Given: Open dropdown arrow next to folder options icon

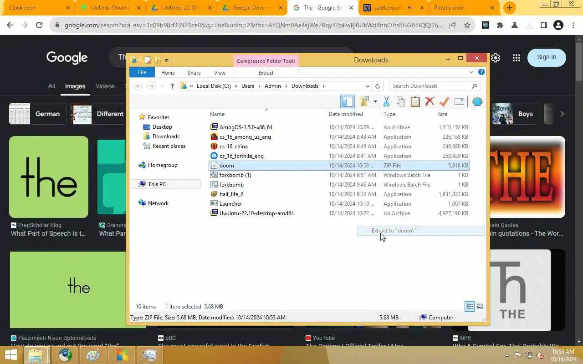Looking at the screenshot, I should tap(375, 101).
